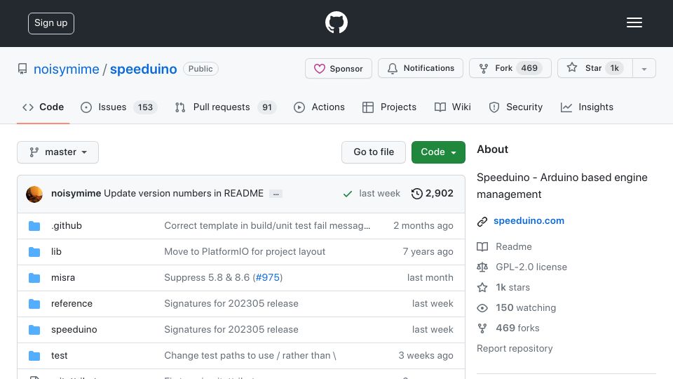Open the Projects tab
This screenshot has width=673, height=379.
click(389, 107)
